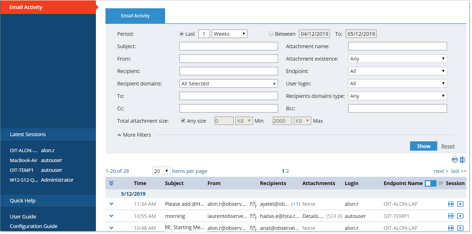This screenshot has width=472, height=234.
Task: Click envelope icon in morning email row
Action: [x=253, y=216]
